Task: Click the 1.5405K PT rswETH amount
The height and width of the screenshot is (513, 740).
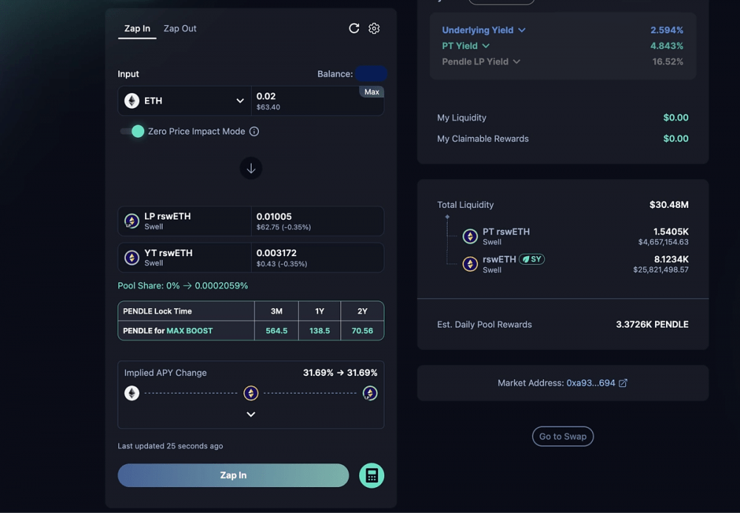Action: click(x=670, y=232)
